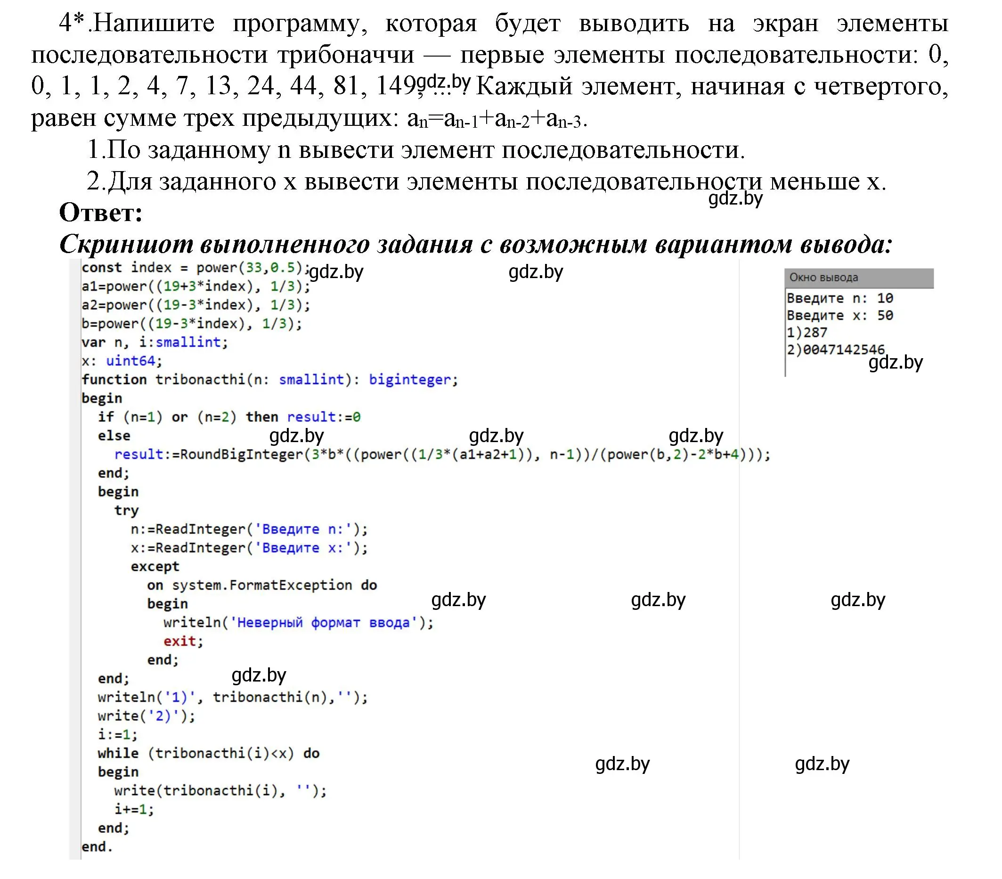Click the writeln('Неверный формат ввода') line
The image size is (1002, 879).
[x=299, y=623]
